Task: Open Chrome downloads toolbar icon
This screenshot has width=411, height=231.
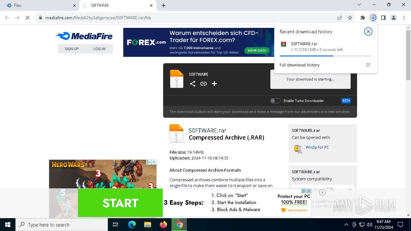Action: point(373,18)
